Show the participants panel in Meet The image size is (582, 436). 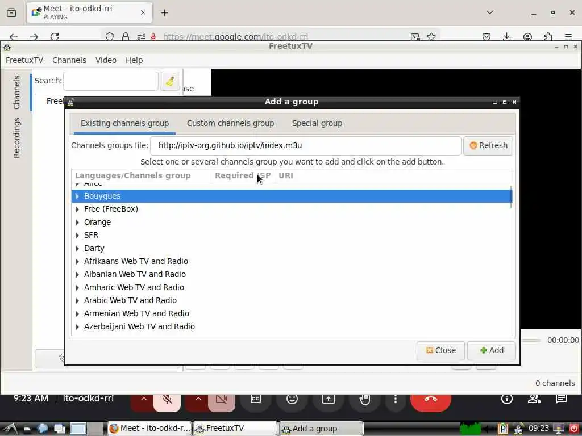[534, 399]
